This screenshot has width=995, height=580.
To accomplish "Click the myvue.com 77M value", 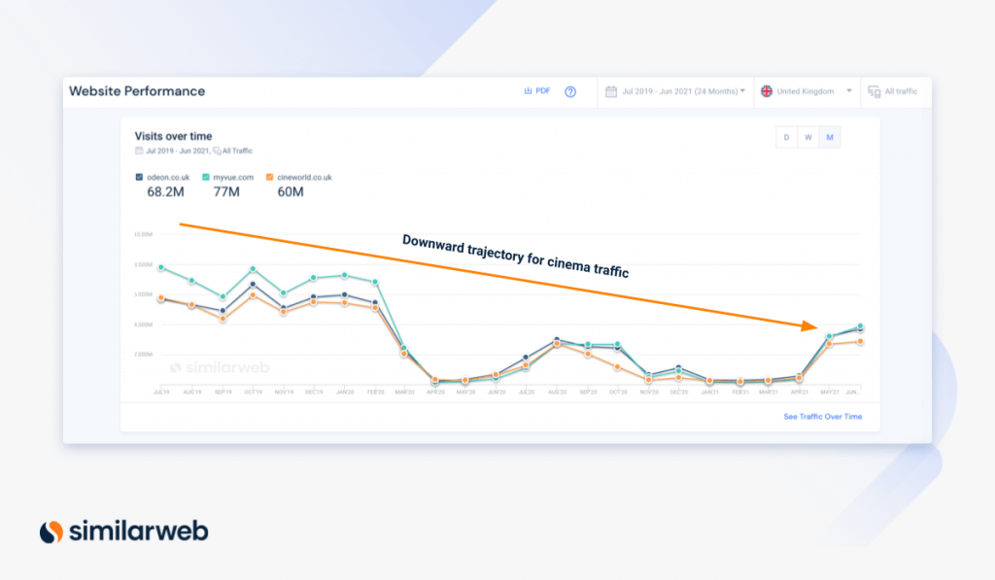I will [226, 191].
